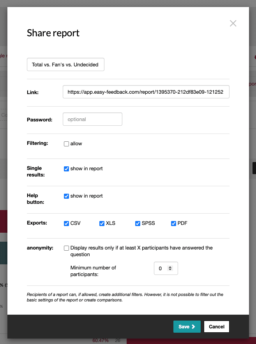The width and height of the screenshot is (256, 344).
Task: Click the 'Single results:' label
Action: pos(36,171)
